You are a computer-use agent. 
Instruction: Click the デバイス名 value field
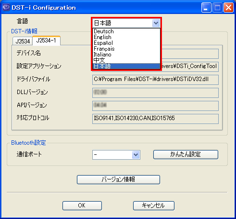point(190,54)
